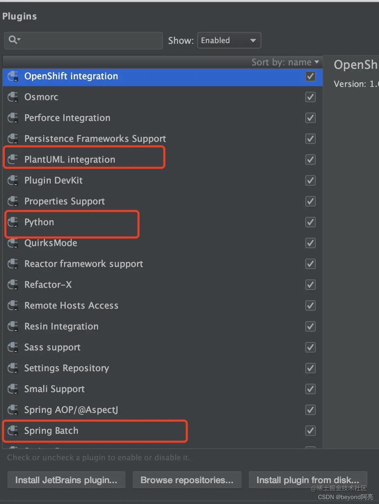Viewport: 379px width, 504px height.
Task: Click the Spring Batch plugin icon
Action: (13, 431)
